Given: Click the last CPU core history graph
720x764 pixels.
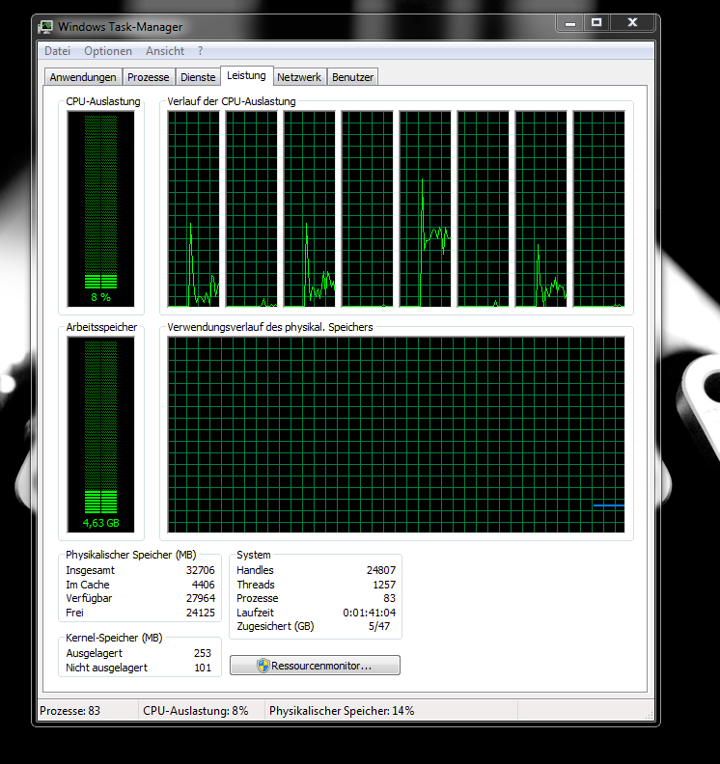Looking at the screenshot, I should click(598, 209).
